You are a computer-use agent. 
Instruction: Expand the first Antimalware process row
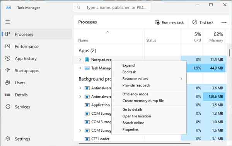(80, 88)
